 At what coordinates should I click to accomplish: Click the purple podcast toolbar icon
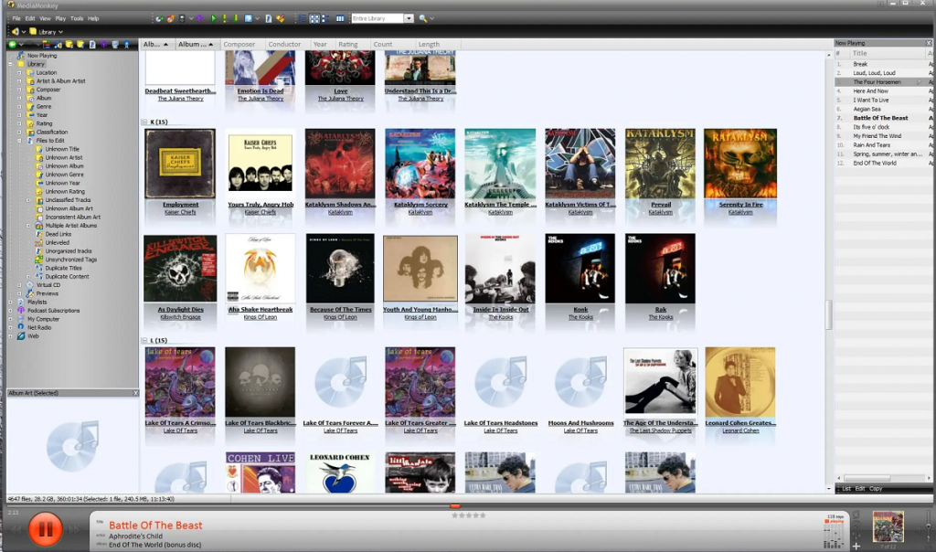[x=198, y=19]
